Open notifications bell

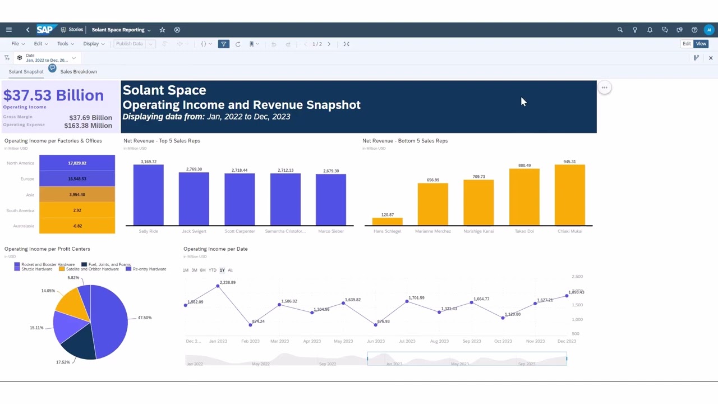tap(650, 30)
